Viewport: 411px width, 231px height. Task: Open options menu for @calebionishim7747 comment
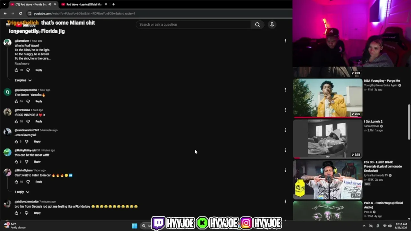[285, 130]
